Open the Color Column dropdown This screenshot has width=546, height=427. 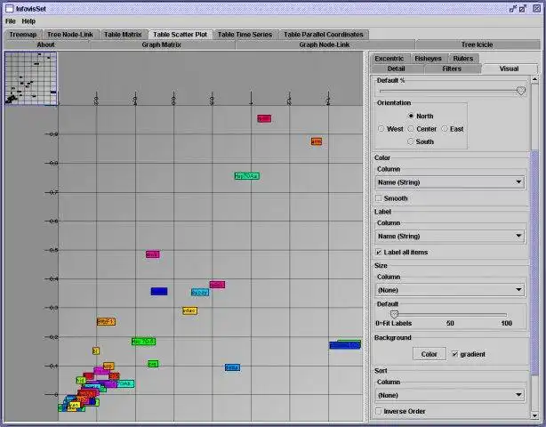(450, 182)
